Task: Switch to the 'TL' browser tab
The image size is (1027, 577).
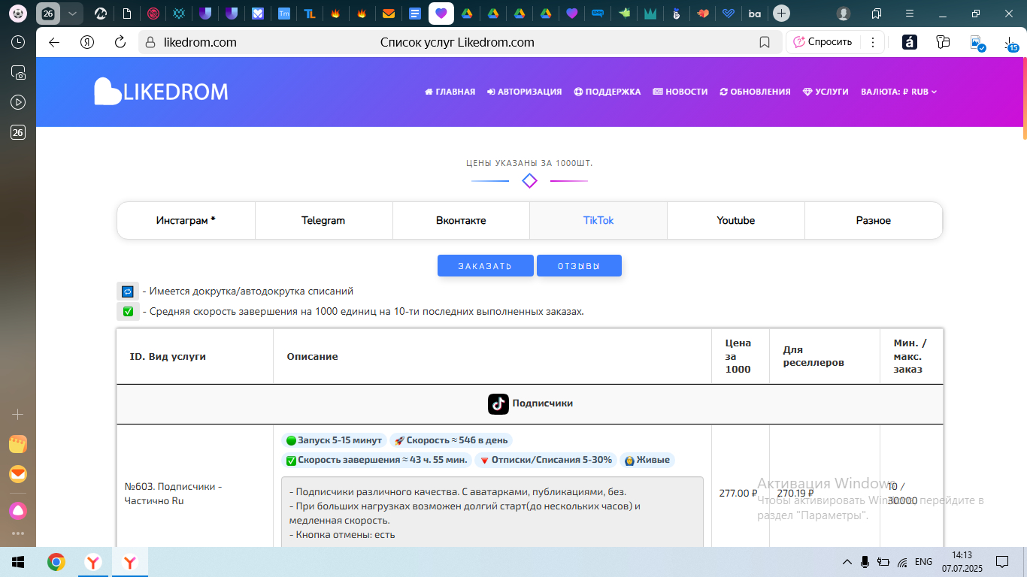Action: click(x=309, y=13)
